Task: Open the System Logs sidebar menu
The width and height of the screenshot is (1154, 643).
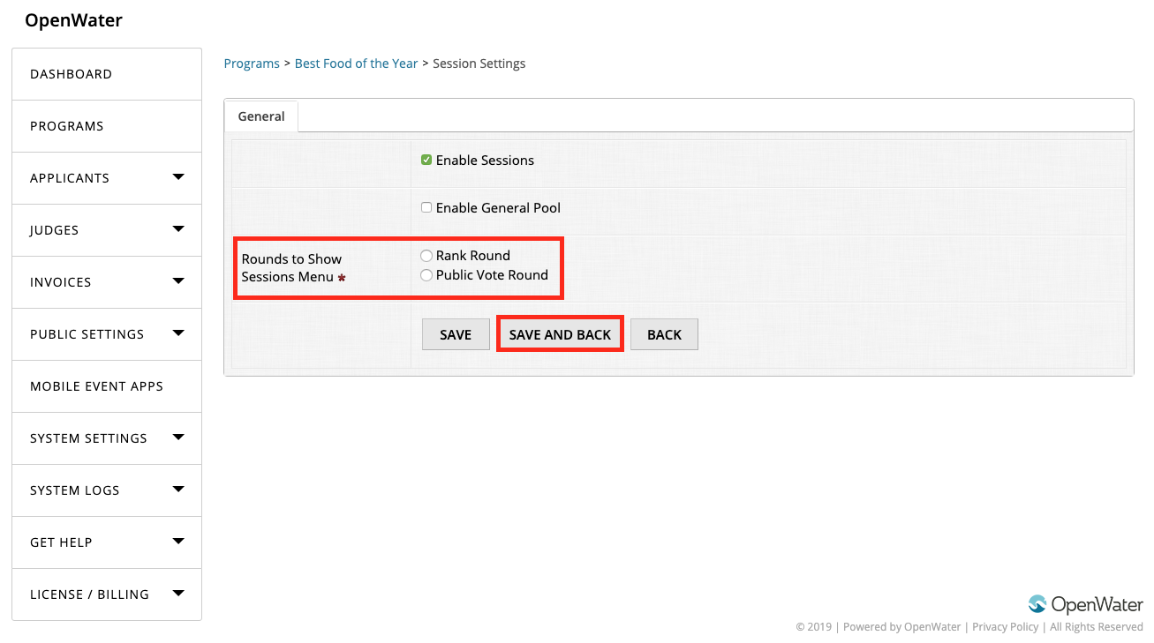Action: (107, 490)
